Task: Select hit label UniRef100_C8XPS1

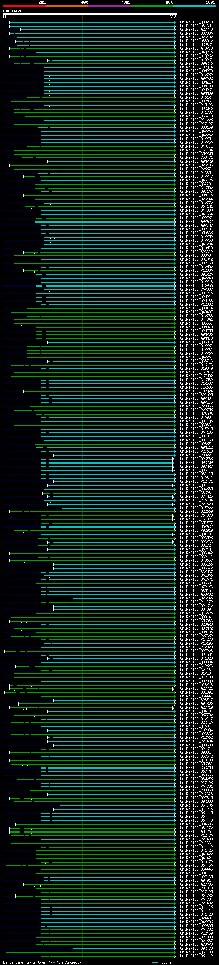Action: coord(196,493)
